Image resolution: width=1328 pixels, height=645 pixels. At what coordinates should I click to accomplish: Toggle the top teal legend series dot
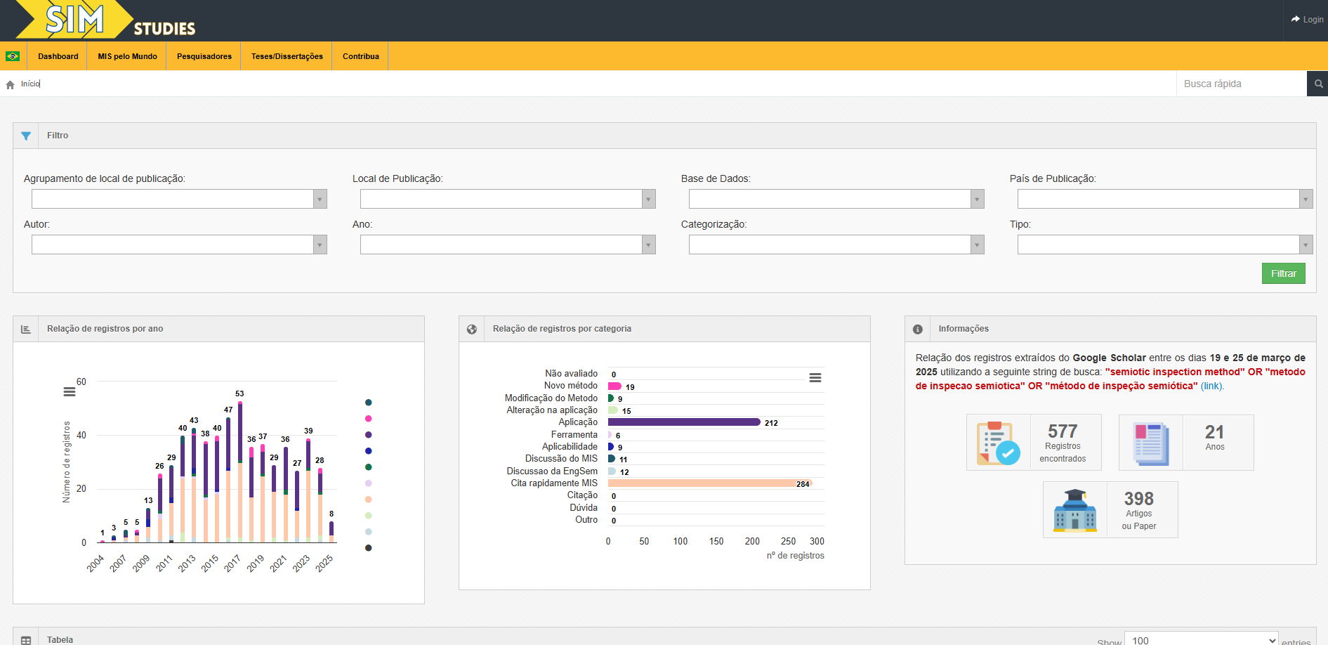click(x=368, y=403)
